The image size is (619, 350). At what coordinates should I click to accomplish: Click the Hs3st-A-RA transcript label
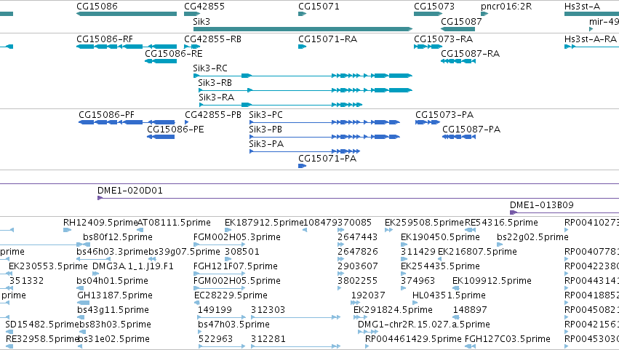point(590,39)
